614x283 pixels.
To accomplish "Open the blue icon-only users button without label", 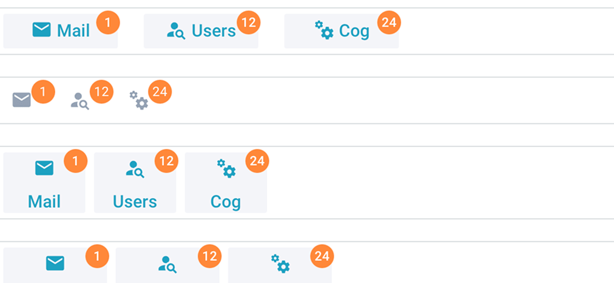I will click(x=167, y=264).
